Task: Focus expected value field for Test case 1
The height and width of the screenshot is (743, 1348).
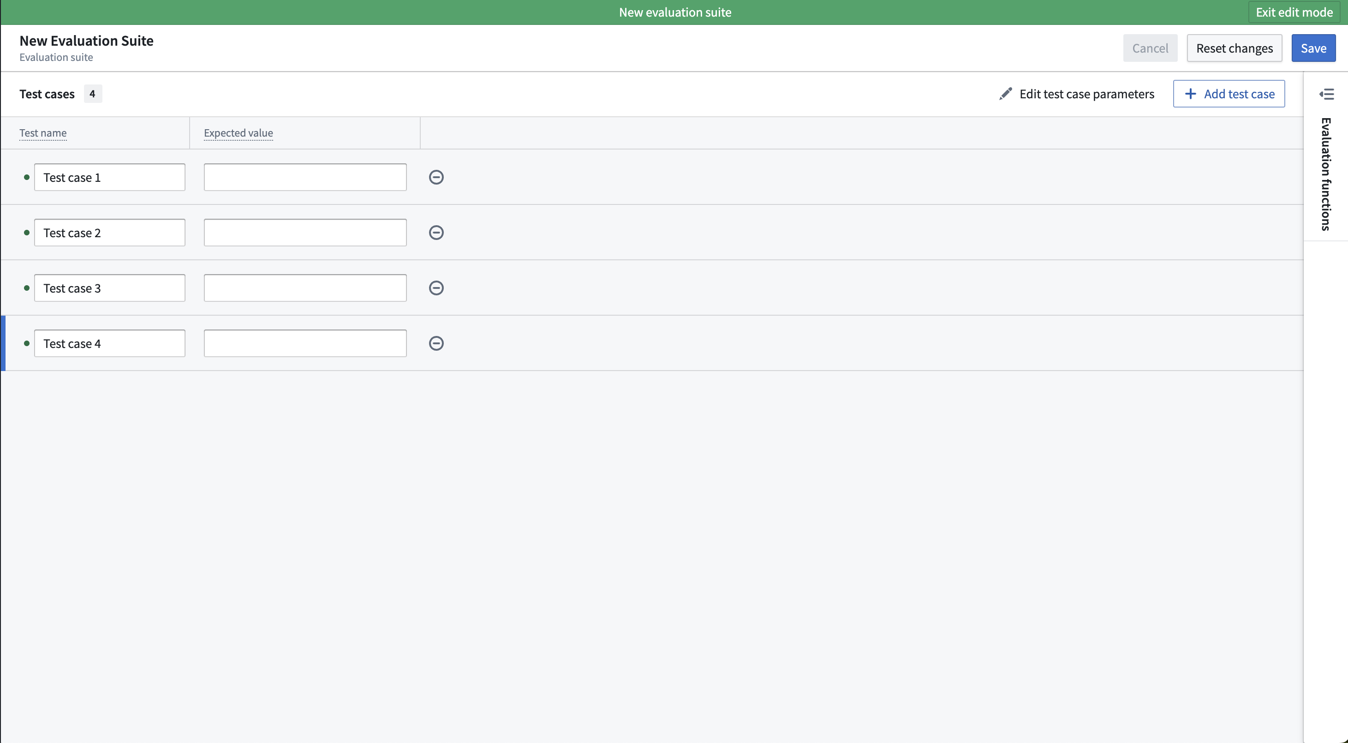Action: [x=305, y=177]
